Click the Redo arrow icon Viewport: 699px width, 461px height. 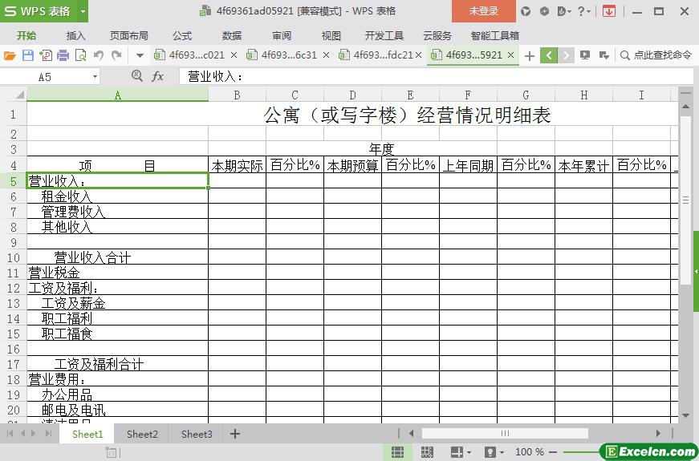point(117,55)
